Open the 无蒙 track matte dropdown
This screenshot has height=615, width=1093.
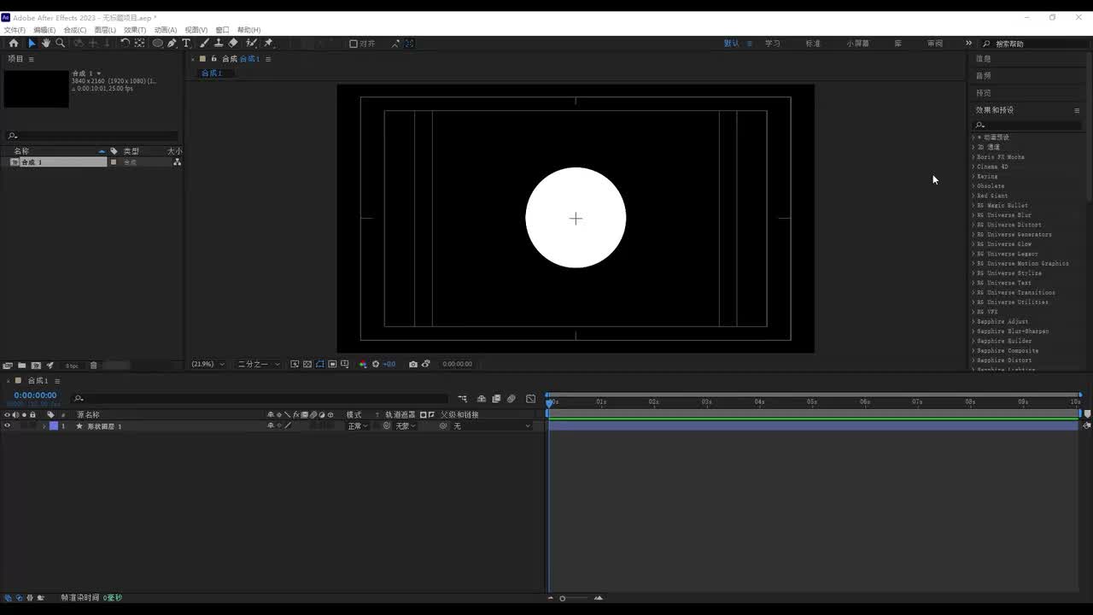tap(405, 425)
